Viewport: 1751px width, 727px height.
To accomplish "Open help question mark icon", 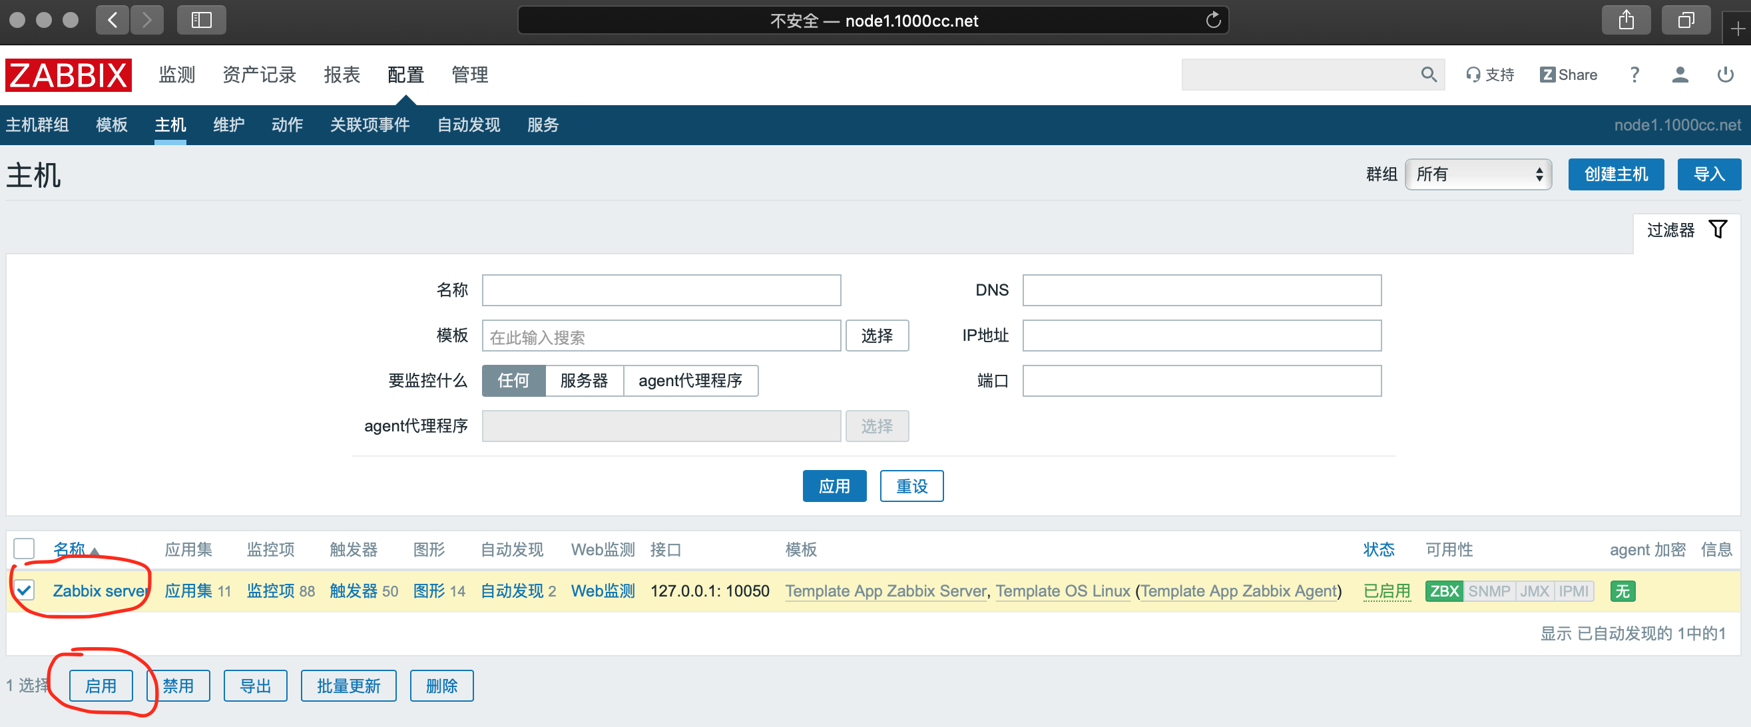I will pyautogui.click(x=1634, y=75).
